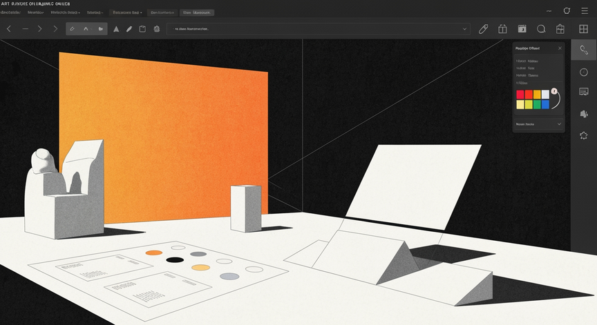Open the calendar icon in the top toolbar
597x325 pixels.
pos(522,29)
